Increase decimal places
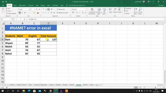The image size is (166, 93). 83,13
